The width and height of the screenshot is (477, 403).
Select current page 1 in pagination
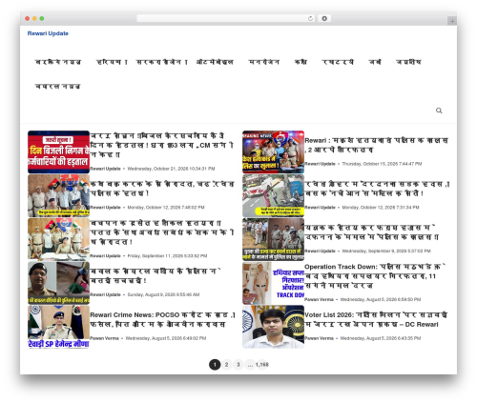(215, 365)
